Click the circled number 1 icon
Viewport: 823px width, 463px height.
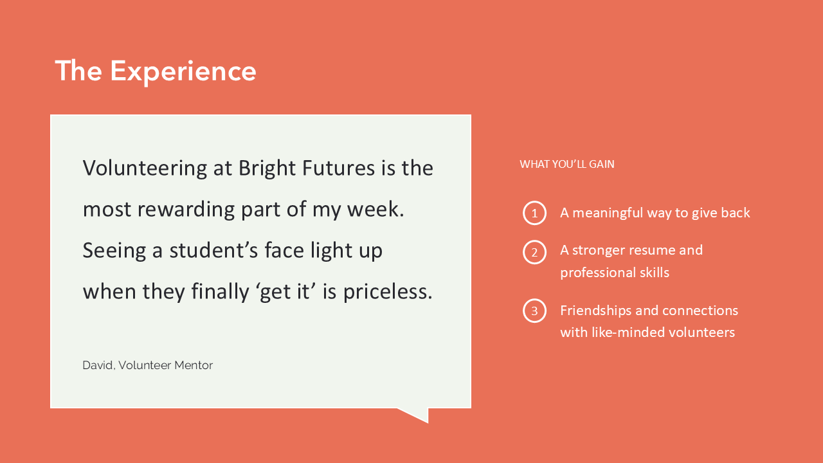(x=534, y=213)
